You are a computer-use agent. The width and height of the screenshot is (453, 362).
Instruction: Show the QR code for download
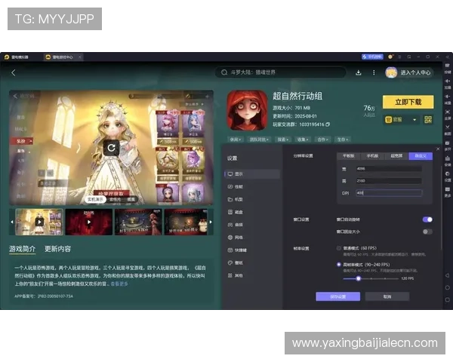(x=428, y=119)
